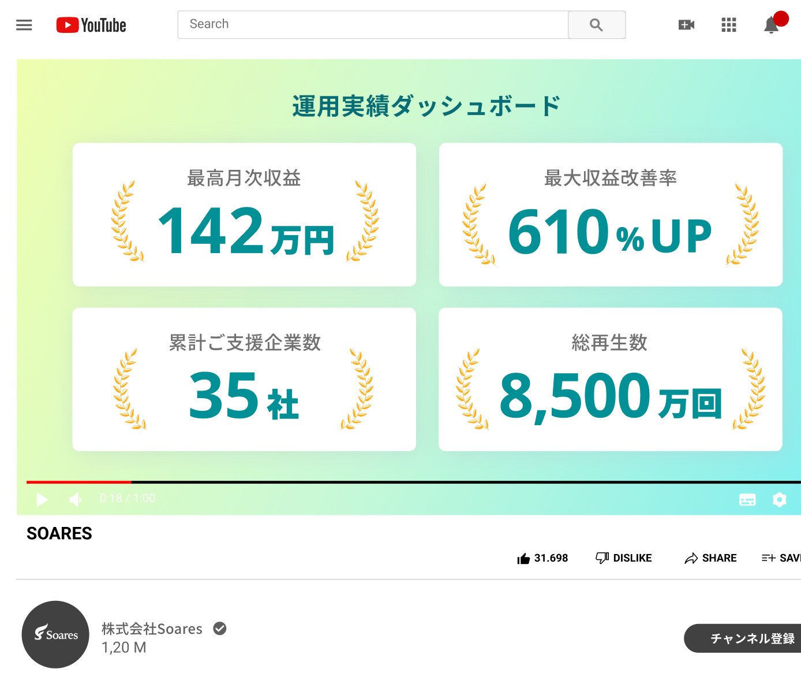The image size is (801, 676).
Task: Open the notifications bell
Action: click(771, 25)
